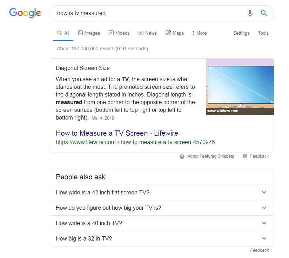This screenshot has width=289, height=258.
Task: Click the All tab magnifier icon
Action: pyautogui.click(x=59, y=33)
